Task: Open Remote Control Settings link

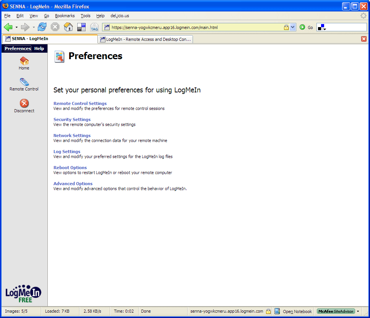Action: pos(80,103)
